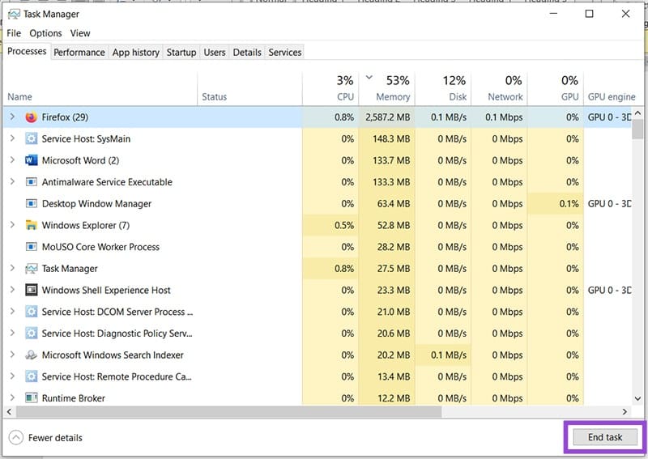This screenshot has width=648, height=459.
Task: Expand the Service Host: Remote Procedure Call row
Action: (12, 376)
